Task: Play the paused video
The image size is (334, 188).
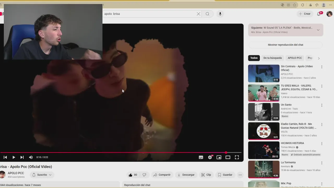Action: 14,157
